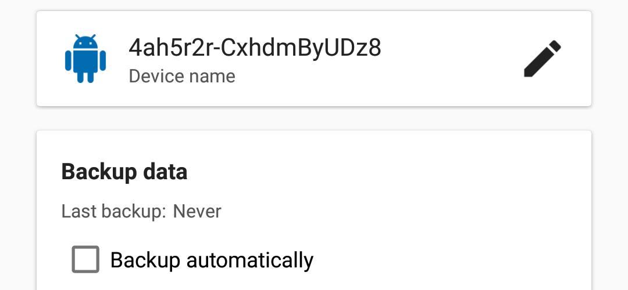Click the device name 4ah5r2r-CxhdmByUDz8

pos(255,48)
